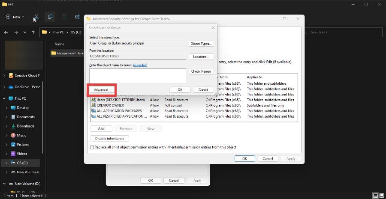The width and height of the screenshot is (386, 199).
Task: Go back in File Explorer
Action: pyautogui.click(x=6, y=32)
